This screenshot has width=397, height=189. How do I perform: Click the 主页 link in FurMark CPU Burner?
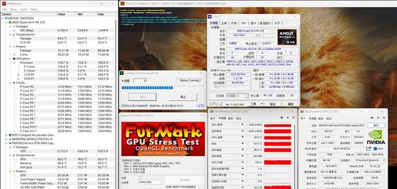[200, 105]
